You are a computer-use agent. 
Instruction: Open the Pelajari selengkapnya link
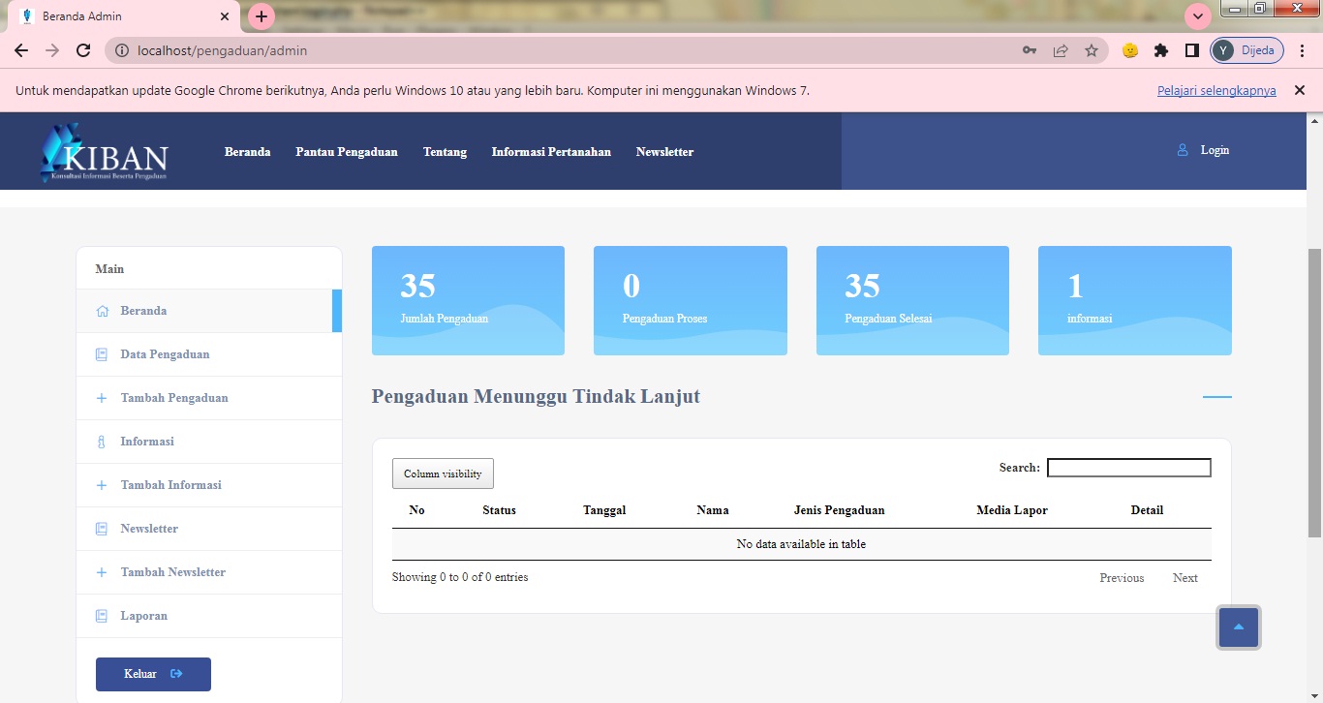(1215, 90)
